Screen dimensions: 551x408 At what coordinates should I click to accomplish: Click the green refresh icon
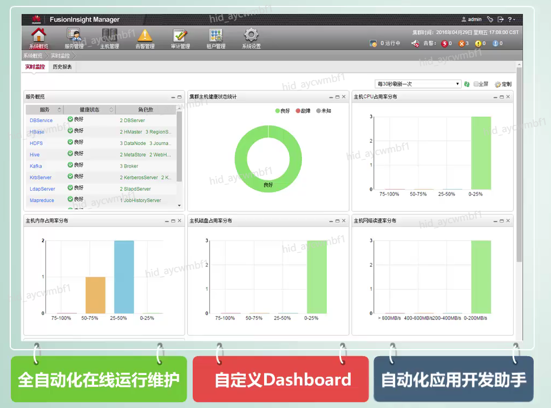(467, 84)
